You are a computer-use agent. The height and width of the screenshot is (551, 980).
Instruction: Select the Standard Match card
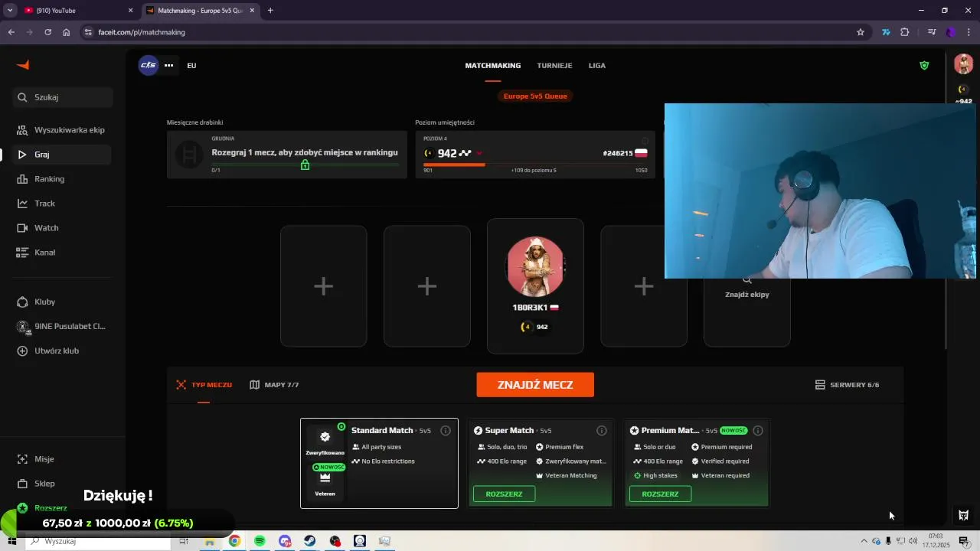pos(379,463)
